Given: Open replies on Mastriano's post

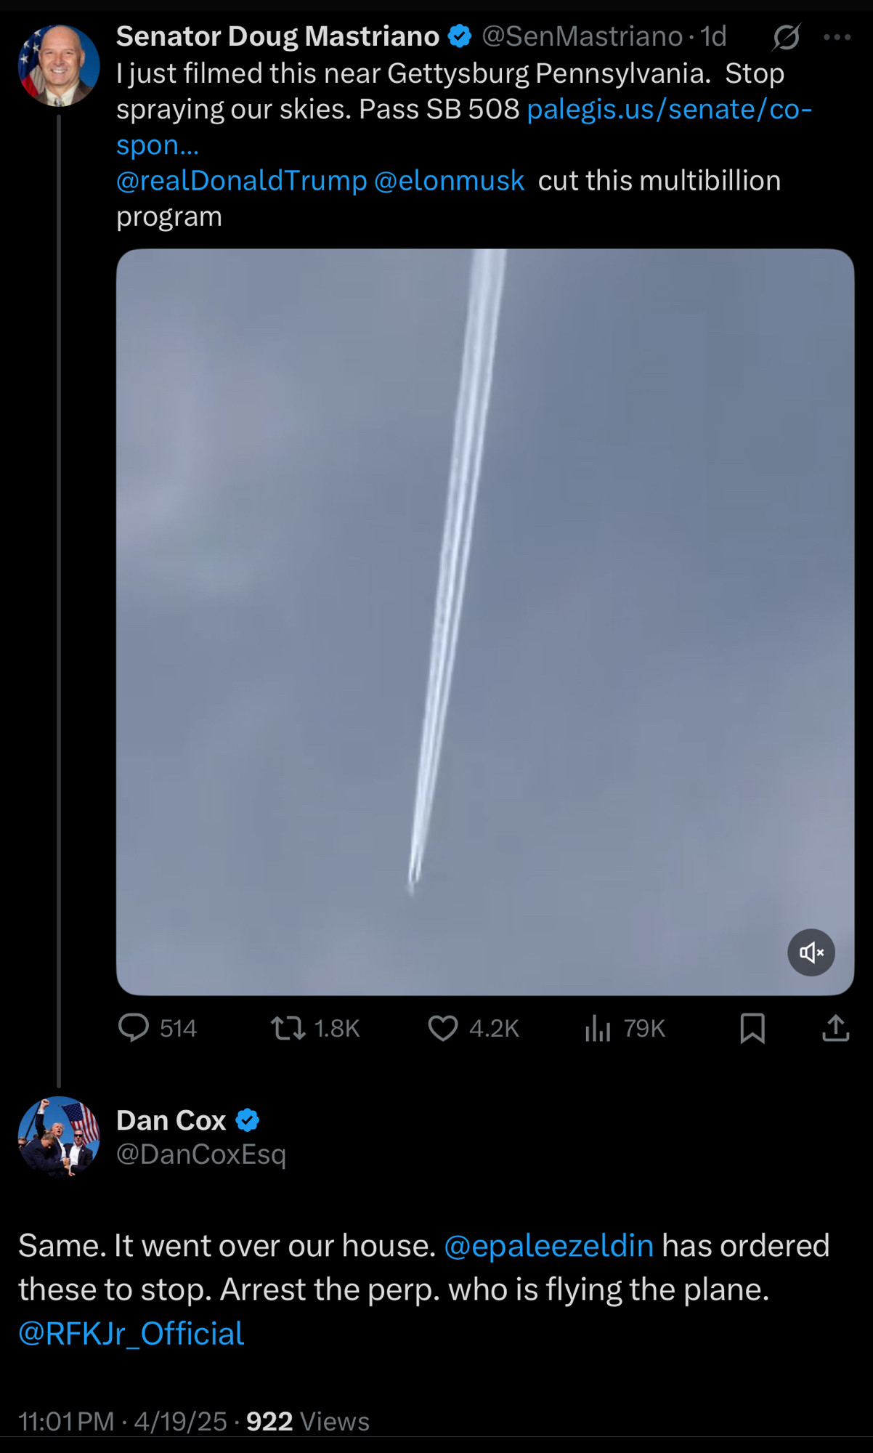Looking at the screenshot, I should 157,1028.
